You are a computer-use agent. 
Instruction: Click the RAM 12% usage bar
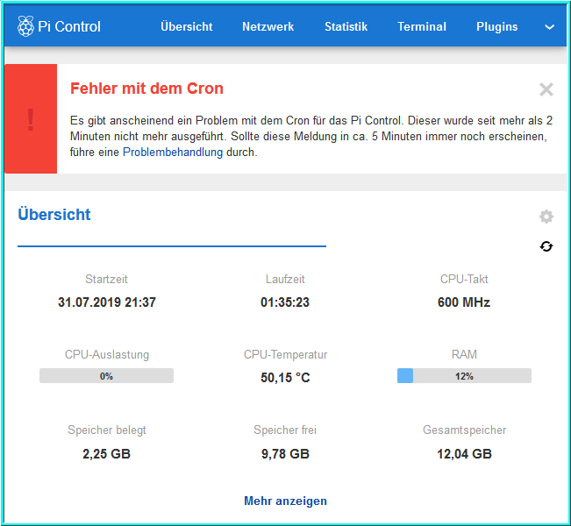464,376
